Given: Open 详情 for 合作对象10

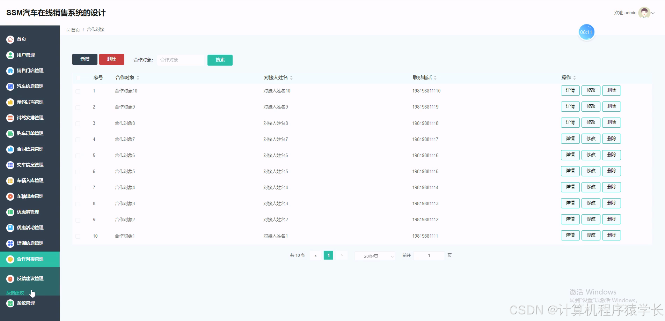Looking at the screenshot, I should [570, 90].
